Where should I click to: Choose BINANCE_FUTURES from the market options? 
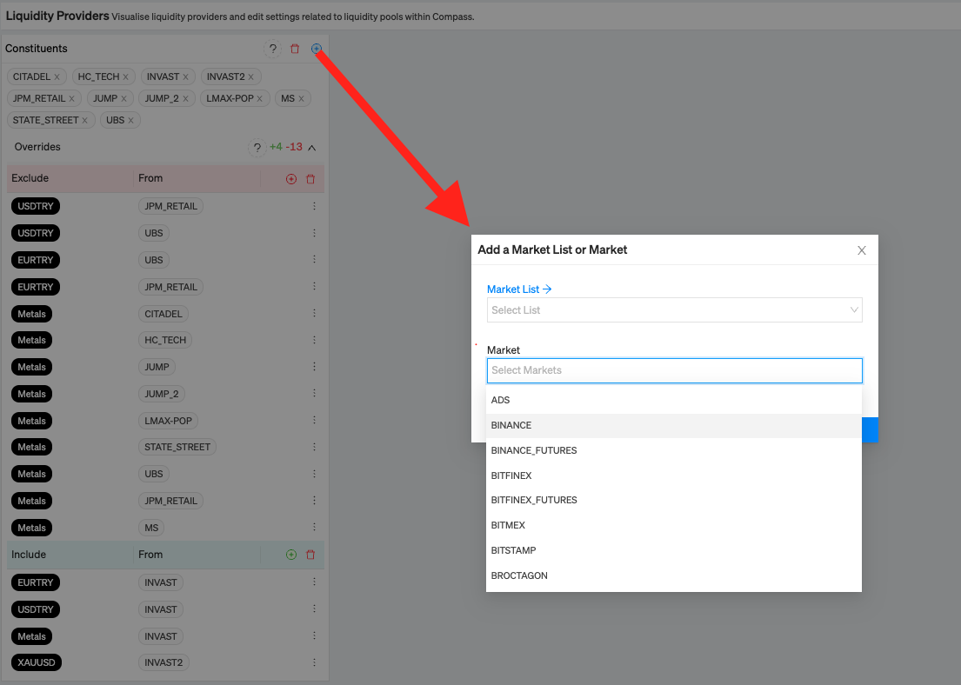[x=673, y=450]
